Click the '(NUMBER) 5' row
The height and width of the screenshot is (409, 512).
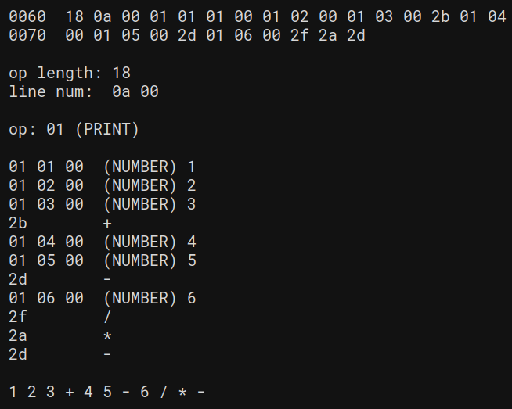103,260
